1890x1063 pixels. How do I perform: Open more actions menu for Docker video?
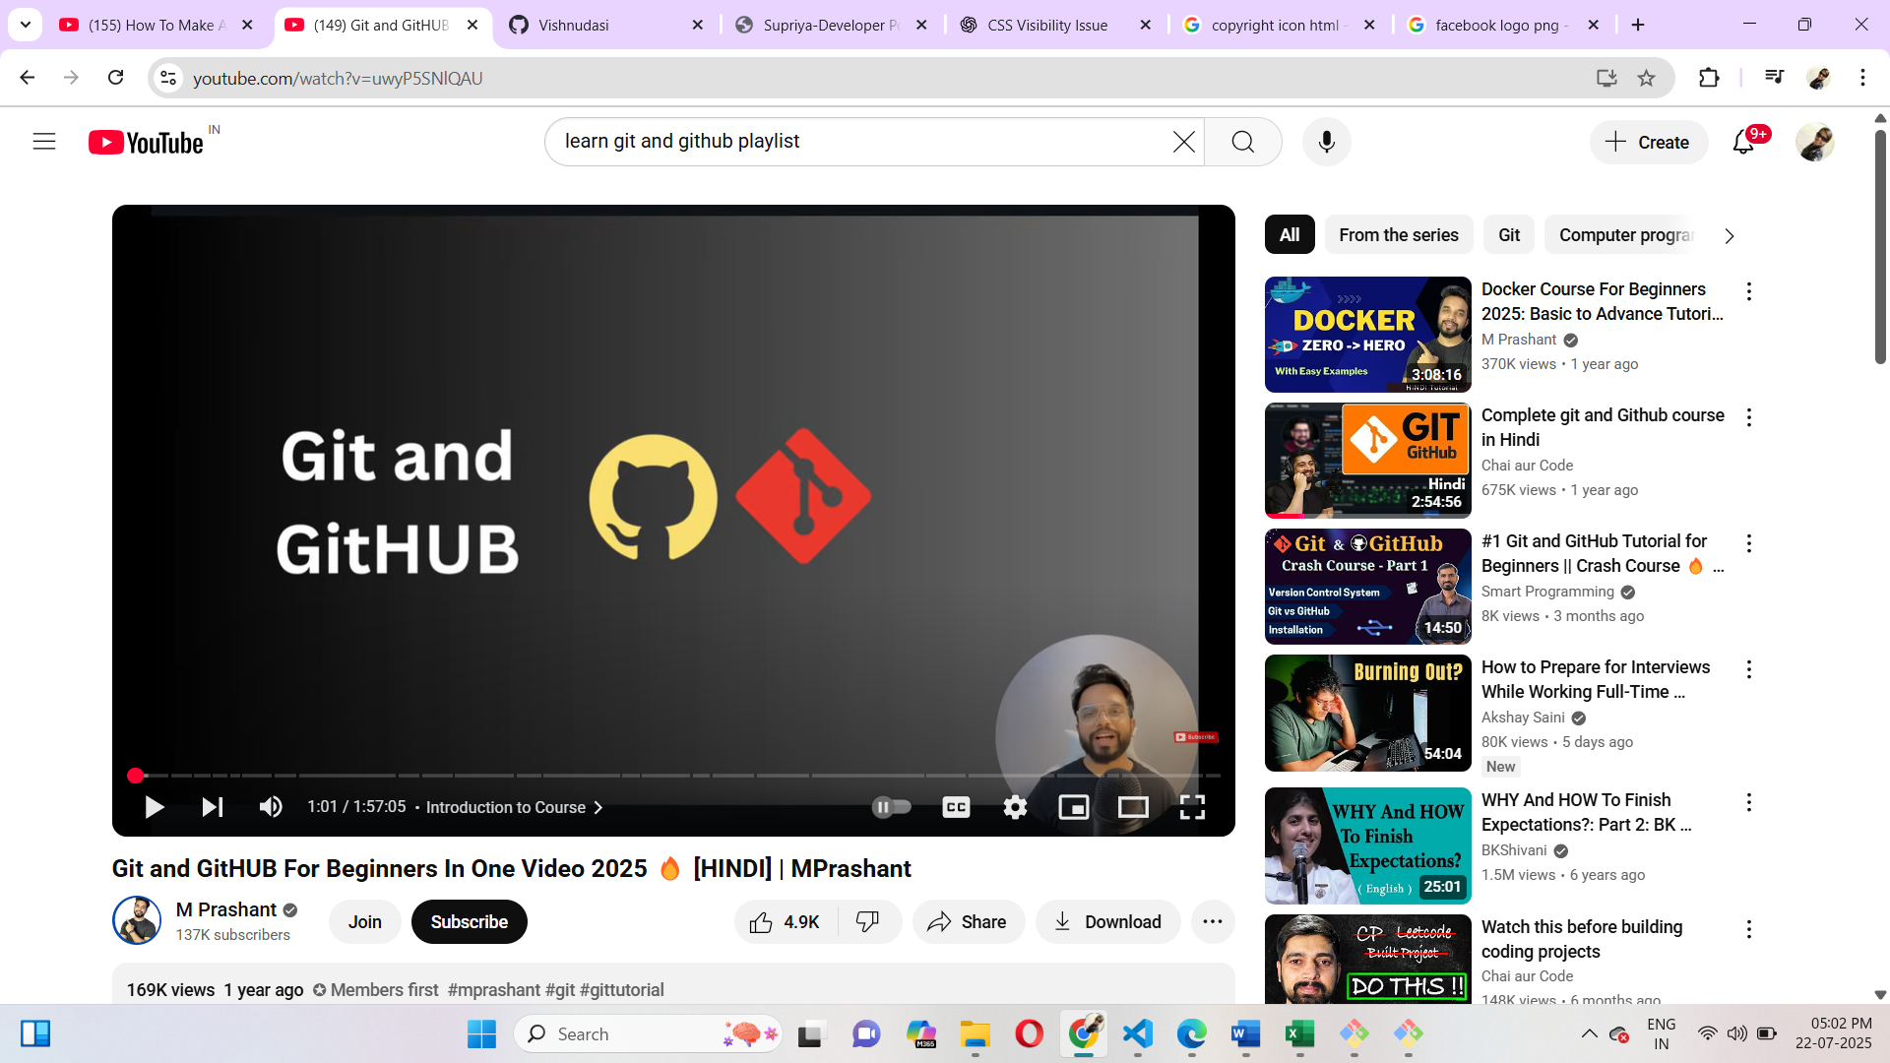[1748, 291]
